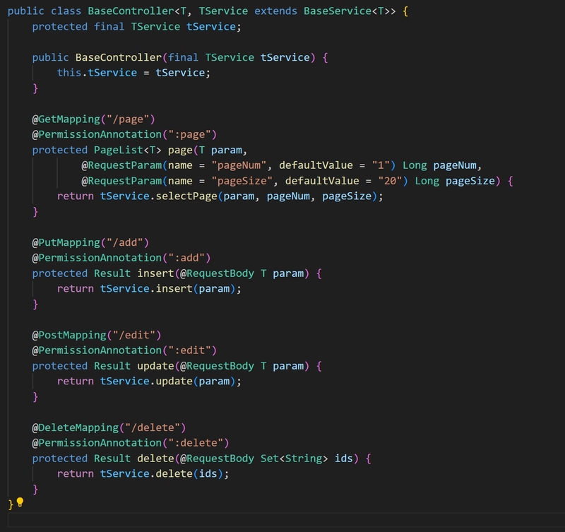Viewport: 565px width, 532px height.
Task: Click tService.update method call
Action: click(x=146, y=382)
